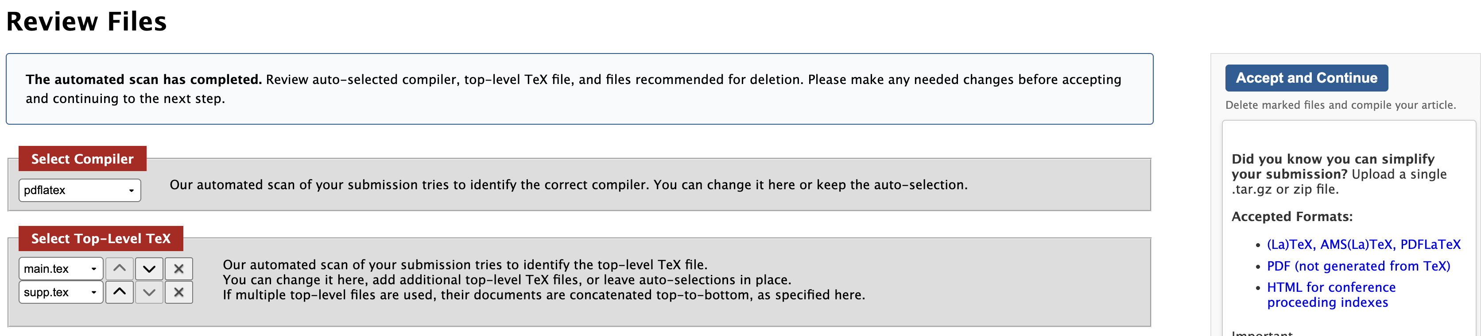The height and width of the screenshot is (336, 1481).
Task: Open the supp.tex file selector arrow
Action: point(94,292)
